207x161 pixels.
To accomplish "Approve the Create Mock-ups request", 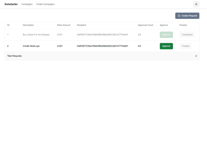I will (x=166, y=46).
